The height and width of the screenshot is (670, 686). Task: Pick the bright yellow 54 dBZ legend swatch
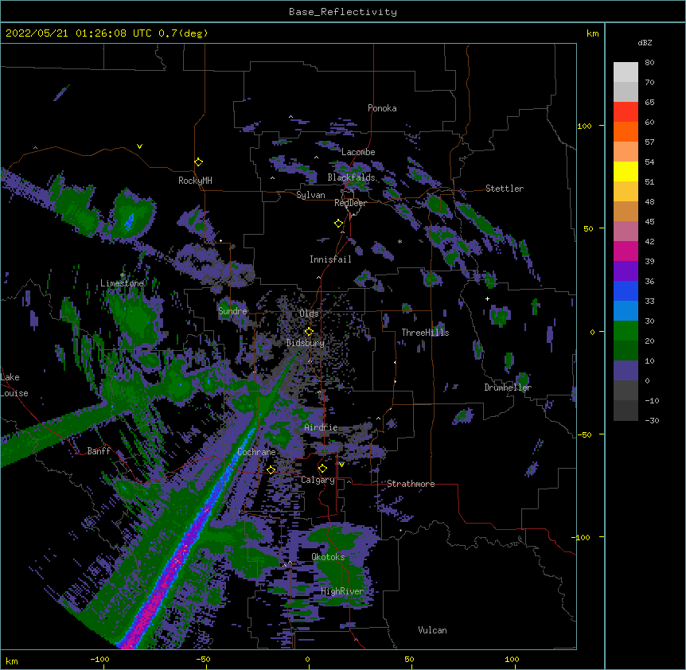click(x=626, y=171)
